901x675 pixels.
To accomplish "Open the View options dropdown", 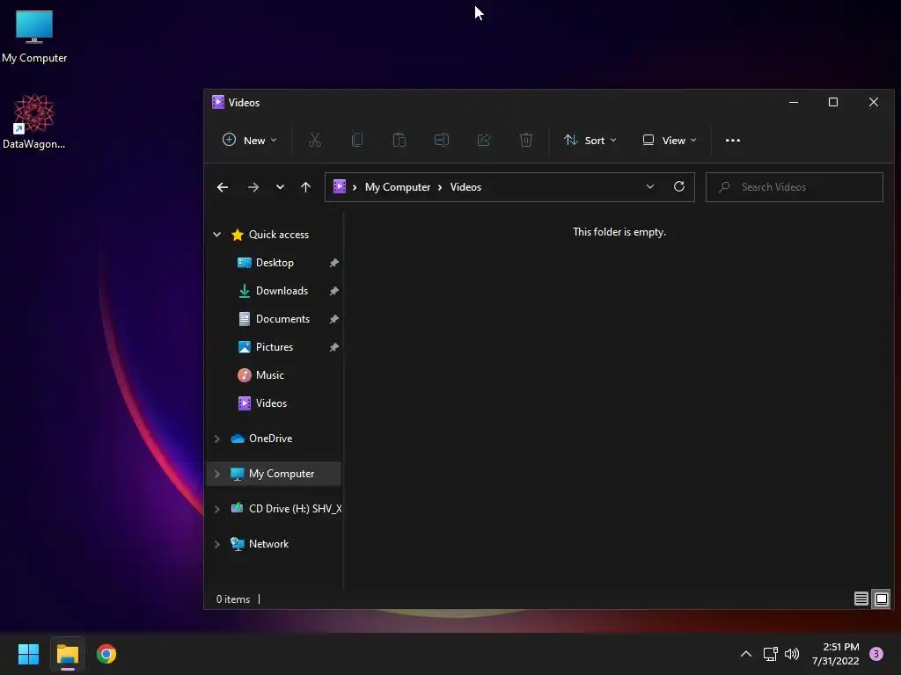I will click(x=670, y=140).
